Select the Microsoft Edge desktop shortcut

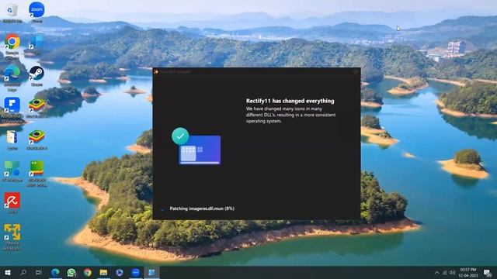pos(12,77)
